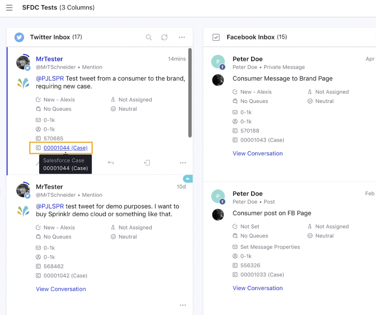Click Peter Doe avatar on Private Message
Image resolution: width=376 pixels, height=315 pixels.
[218, 62]
